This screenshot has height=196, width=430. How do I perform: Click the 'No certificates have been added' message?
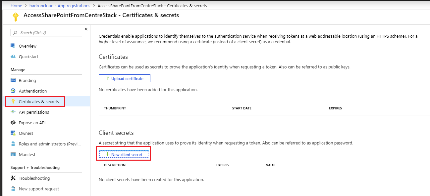click(x=148, y=90)
